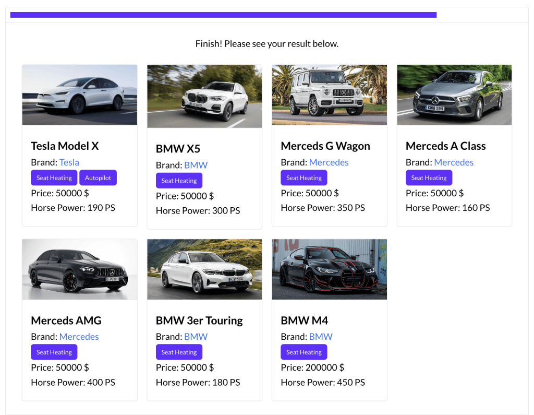Click the BMW 3er Touring title heading

point(199,321)
